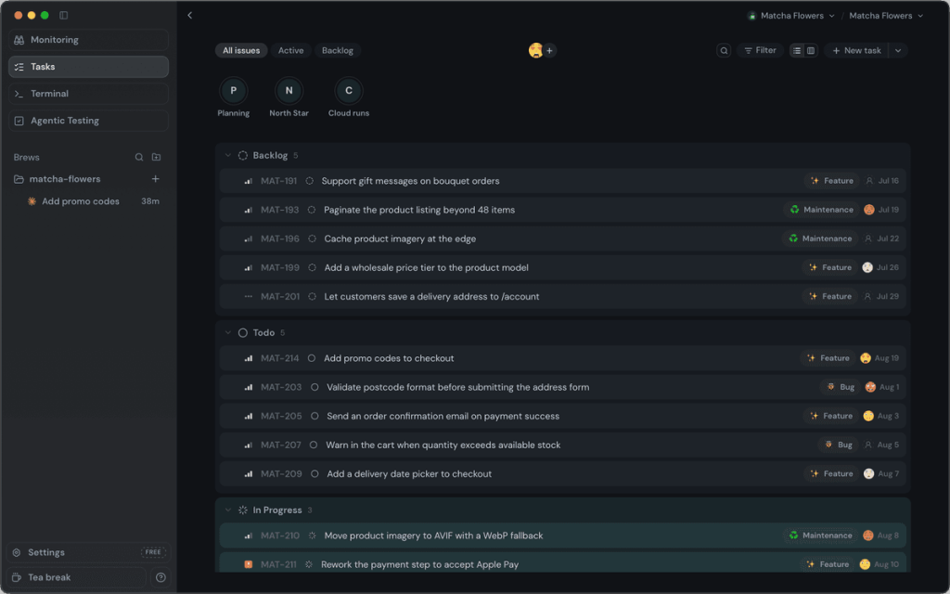Click unassigned person icon on MAT-207
This screenshot has width=950, height=594.
click(x=868, y=445)
